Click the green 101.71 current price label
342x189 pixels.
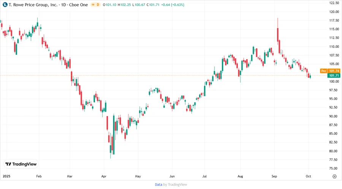(334, 76)
